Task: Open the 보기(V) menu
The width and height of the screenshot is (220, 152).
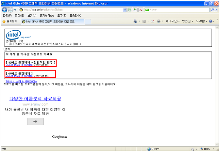Action: tap(32, 16)
